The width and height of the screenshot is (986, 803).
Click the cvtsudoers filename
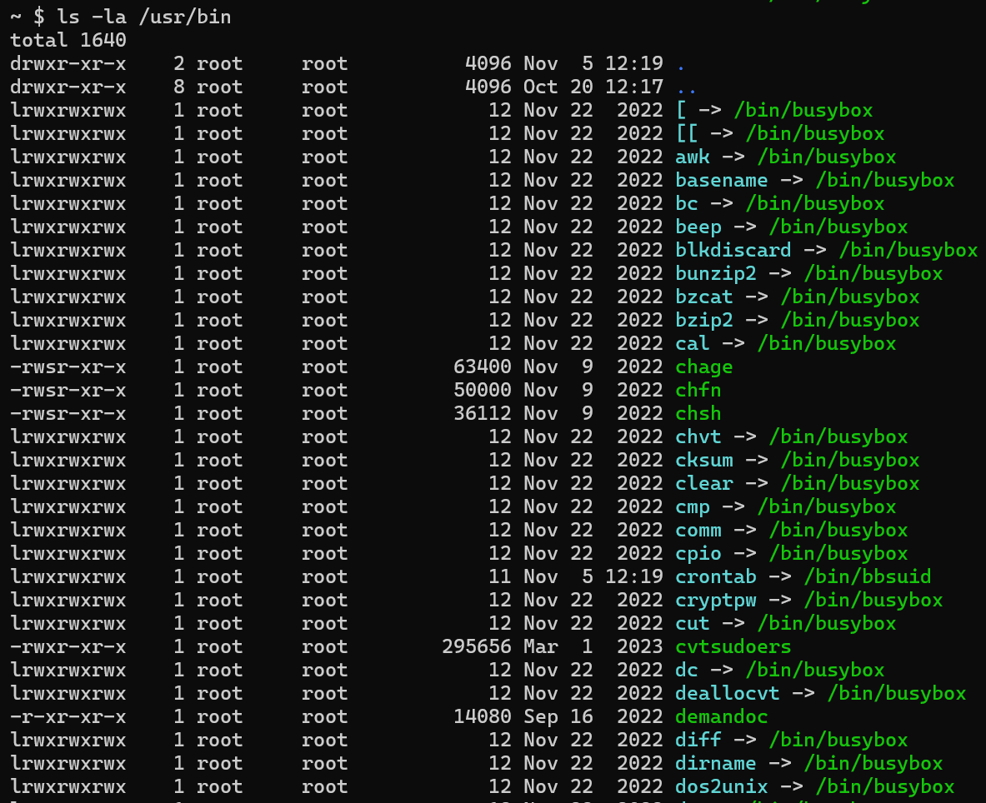pyautogui.click(x=733, y=646)
